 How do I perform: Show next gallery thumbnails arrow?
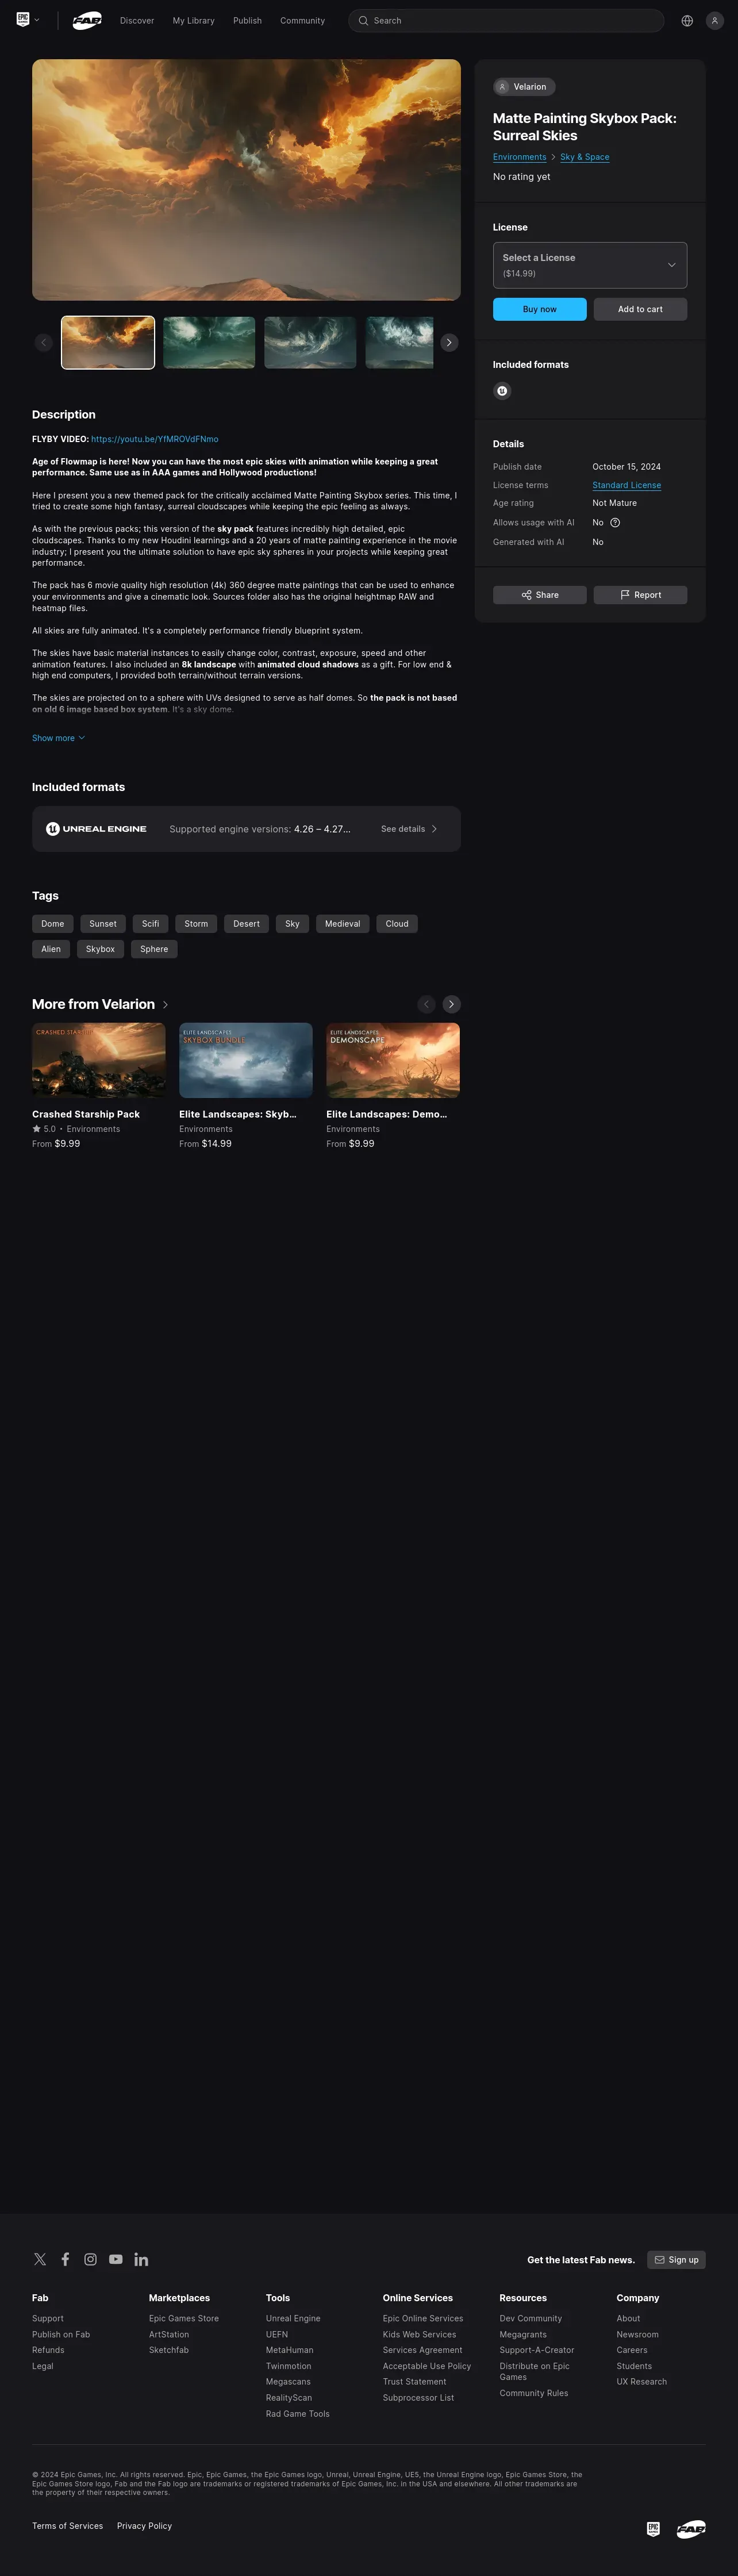[450, 342]
